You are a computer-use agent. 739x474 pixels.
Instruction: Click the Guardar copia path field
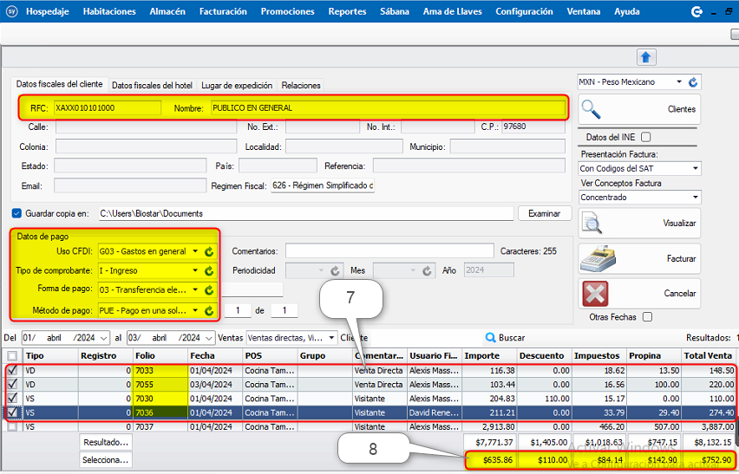click(x=306, y=213)
